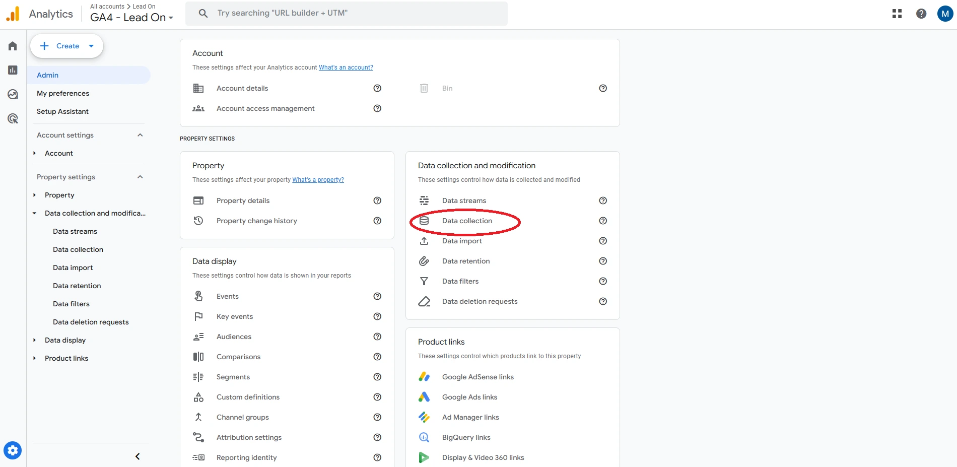957x467 pixels.
Task: Open Data collection in the sidebar tree
Action: pyautogui.click(x=78, y=249)
